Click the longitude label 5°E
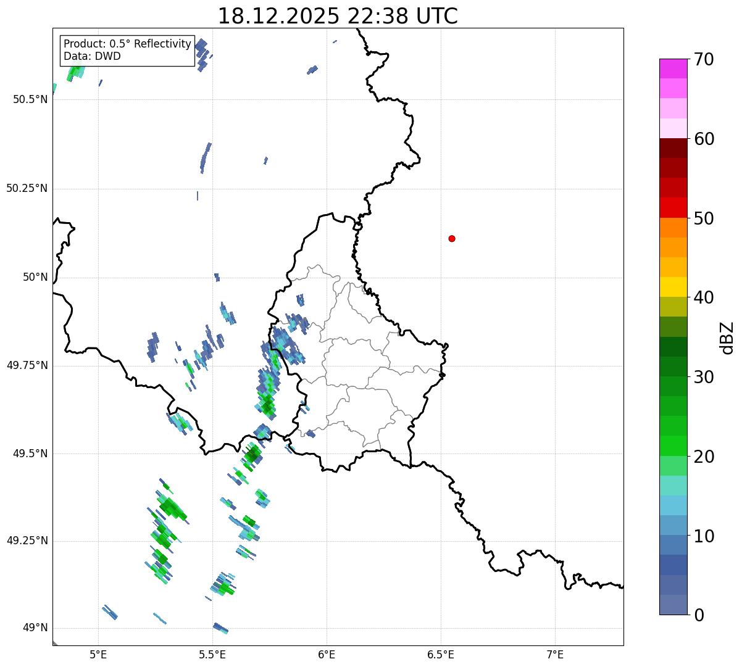Viewport: 742px width, 667px height. [98, 654]
